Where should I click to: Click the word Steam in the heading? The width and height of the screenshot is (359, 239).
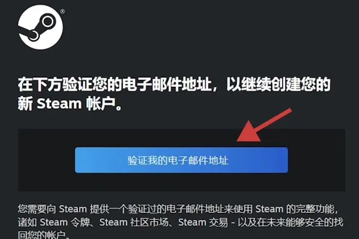tap(59, 104)
